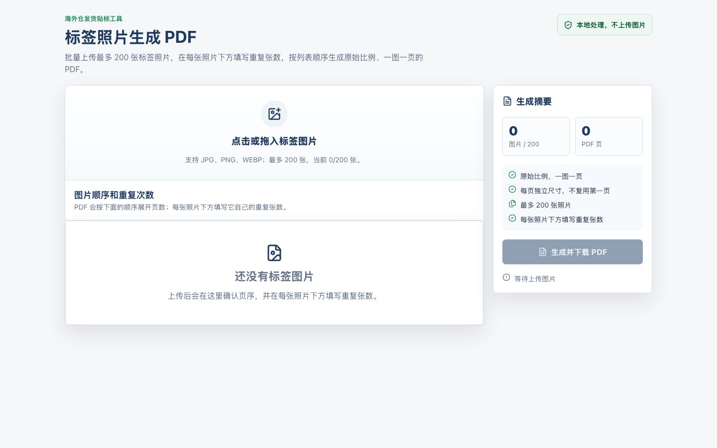Image resolution: width=717 pixels, height=448 pixels.
Task: Click the check icon beside 每页独立尺寸
Action: (x=512, y=189)
